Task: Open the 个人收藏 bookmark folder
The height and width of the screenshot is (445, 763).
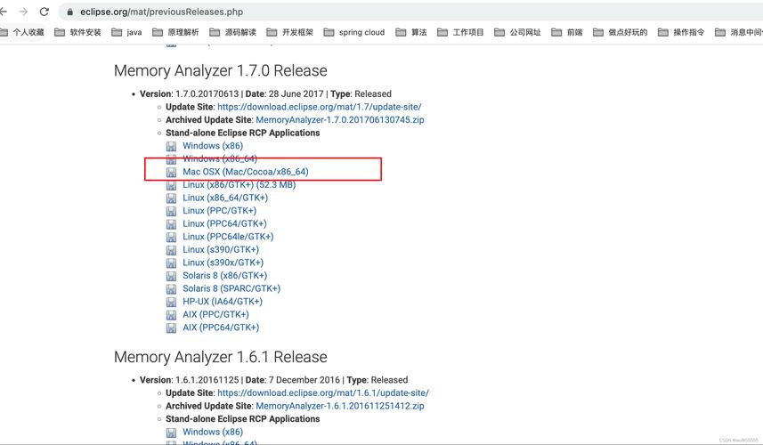Action: point(21,32)
